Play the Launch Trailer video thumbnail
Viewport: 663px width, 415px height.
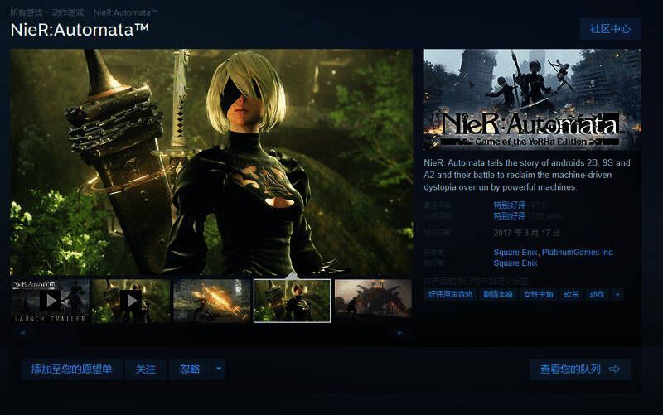click(50, 300)
